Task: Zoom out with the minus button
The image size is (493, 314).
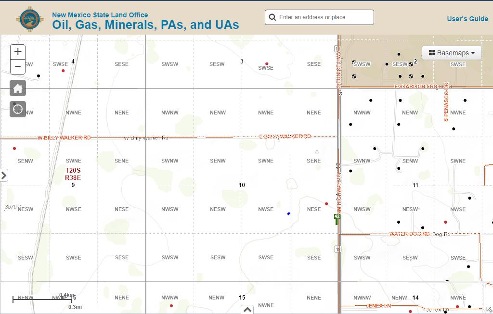Action: pyautogui.click(x=18, y=66)
